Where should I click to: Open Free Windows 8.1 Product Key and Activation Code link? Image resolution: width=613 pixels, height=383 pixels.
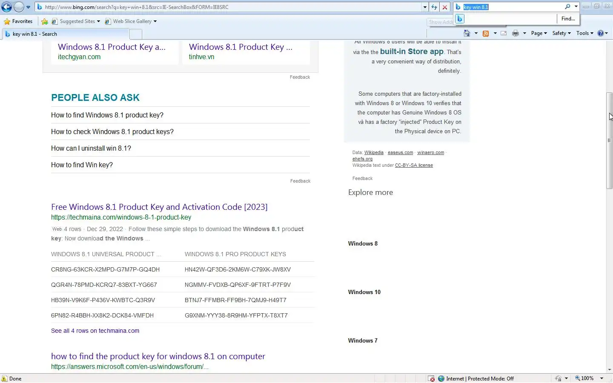[159, 207]
